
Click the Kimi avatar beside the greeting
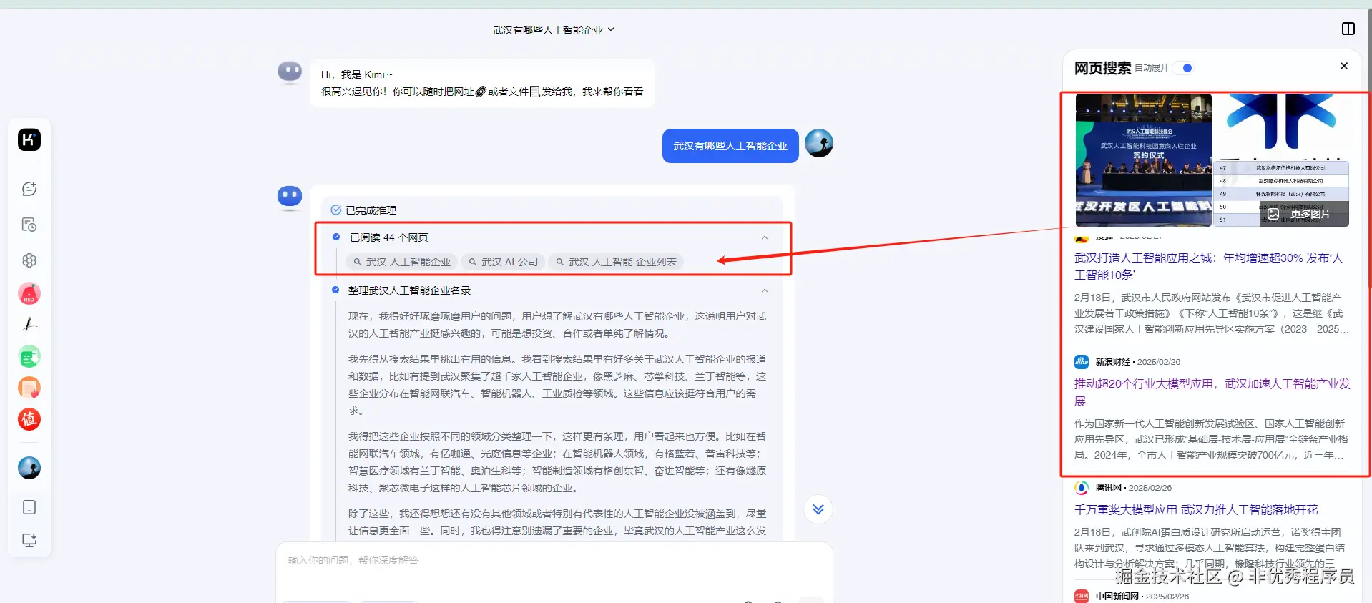coord(290,71)
